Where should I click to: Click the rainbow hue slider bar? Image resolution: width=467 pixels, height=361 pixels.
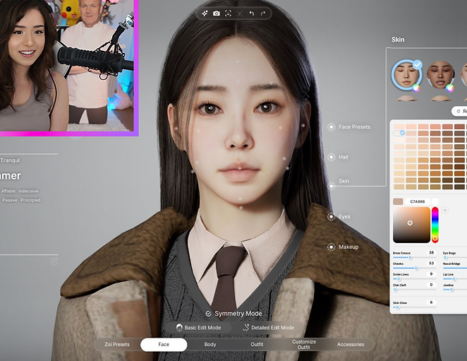click(x=435, y=225)
